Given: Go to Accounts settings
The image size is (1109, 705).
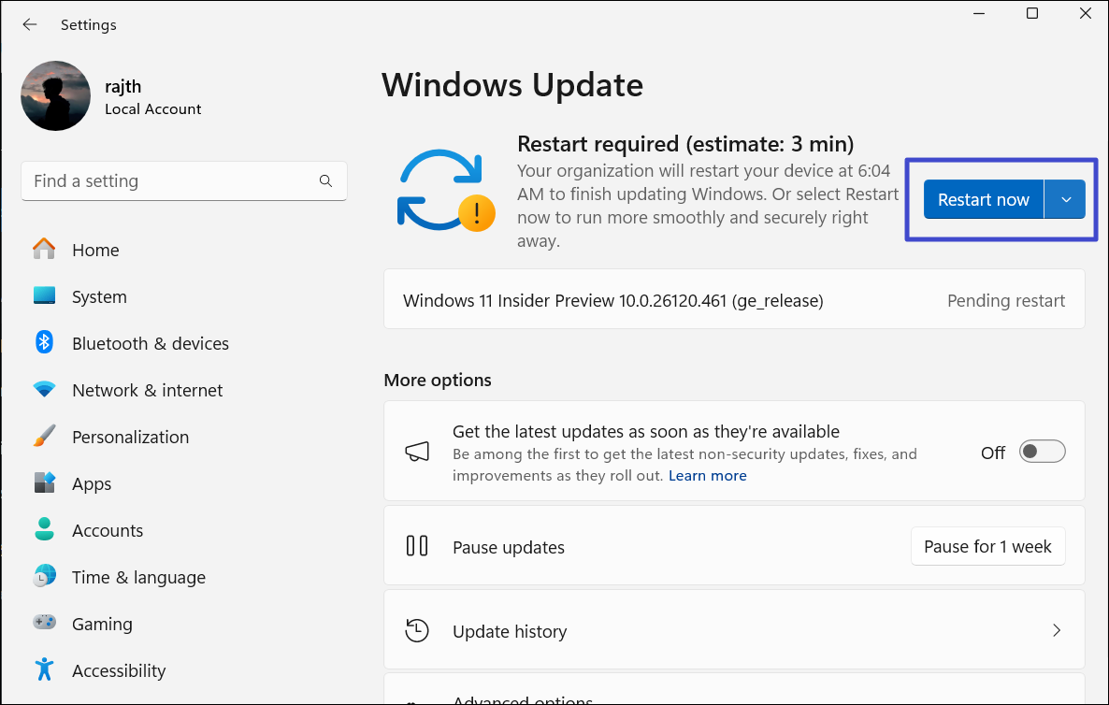Looking at the screenshot, I should pos(108,530).
